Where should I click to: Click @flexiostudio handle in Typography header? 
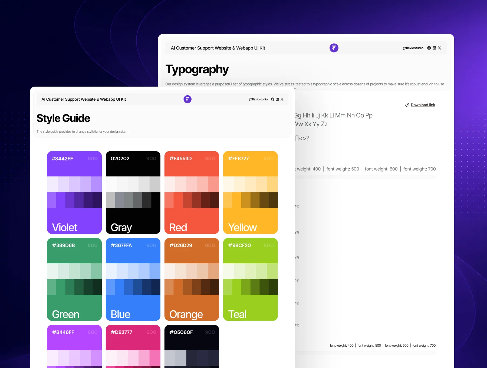point(413,48)
